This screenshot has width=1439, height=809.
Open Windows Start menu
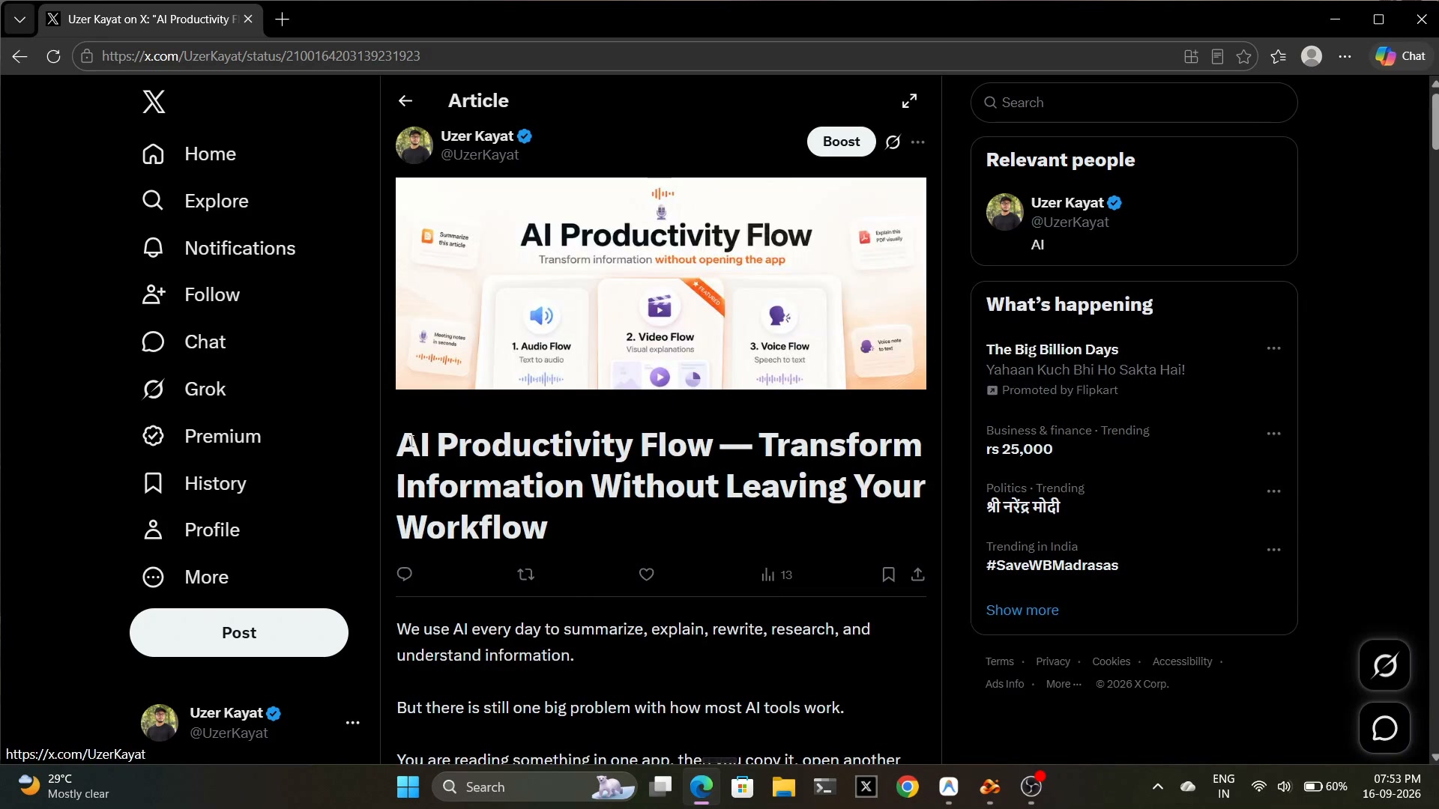pos(408,787)
